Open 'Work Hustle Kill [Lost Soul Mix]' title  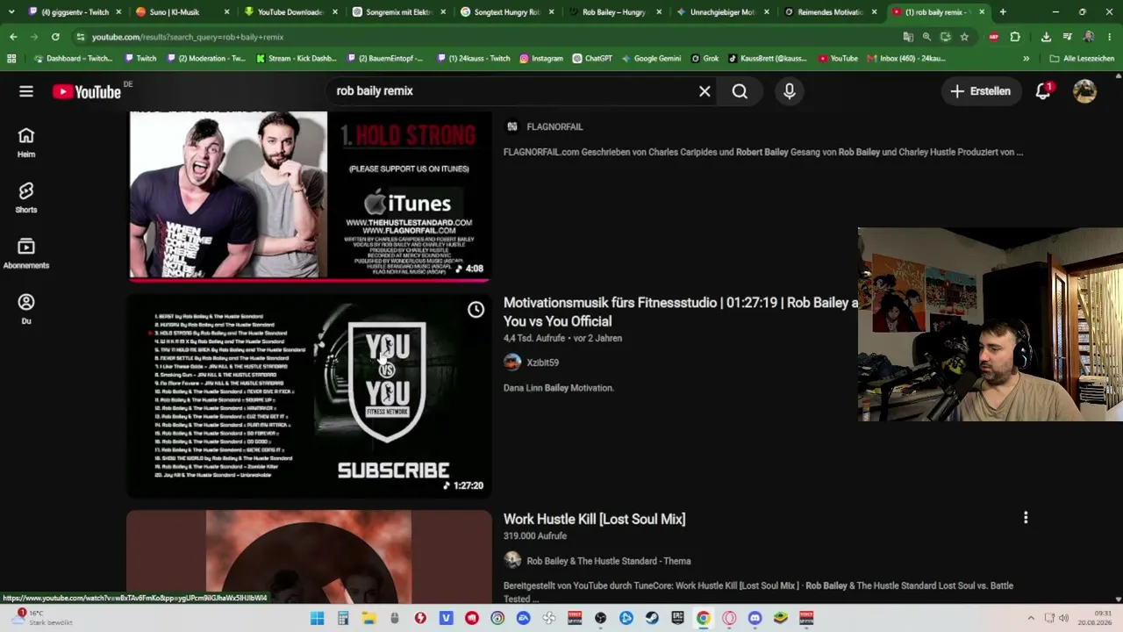pyautogui.click(x=594, y=519)
